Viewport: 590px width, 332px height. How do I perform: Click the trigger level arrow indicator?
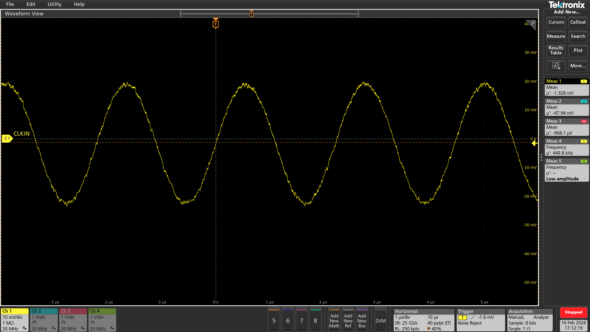click(x=534, y=143)
